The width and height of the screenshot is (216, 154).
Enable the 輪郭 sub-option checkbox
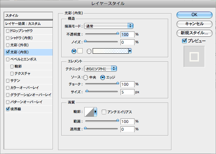click(12, 67)
